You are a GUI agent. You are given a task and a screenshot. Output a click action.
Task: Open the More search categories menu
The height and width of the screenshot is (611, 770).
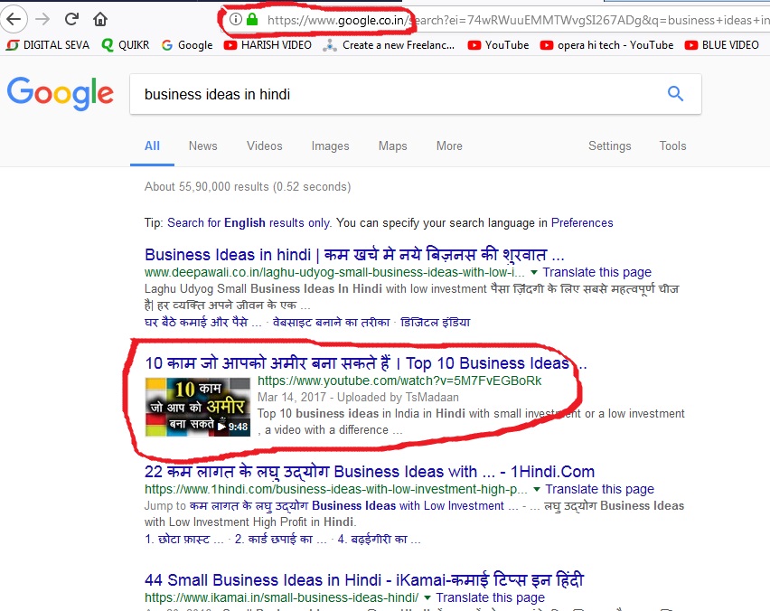click(449, 146)
